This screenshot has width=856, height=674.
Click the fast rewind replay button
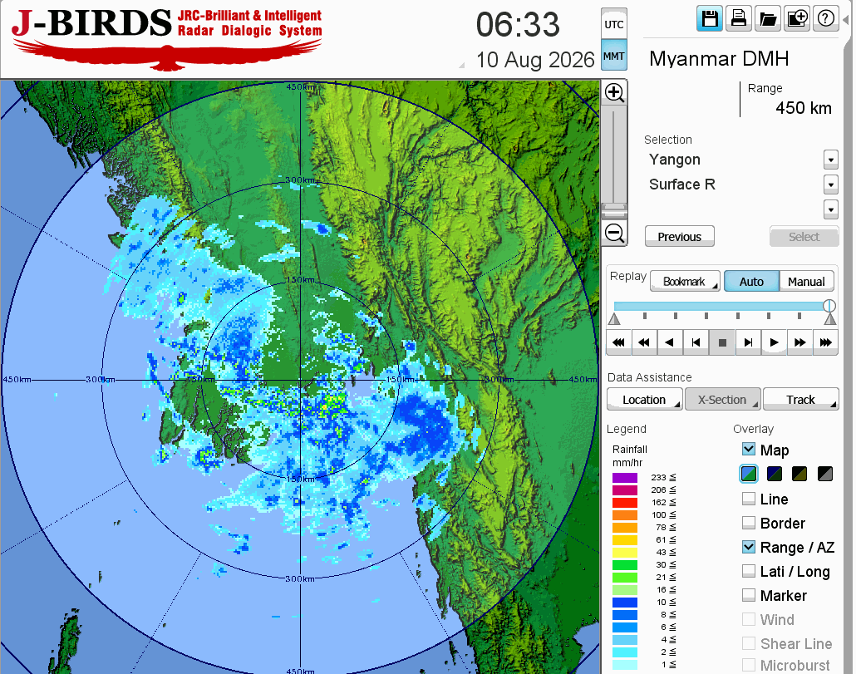tap(644, 342)
